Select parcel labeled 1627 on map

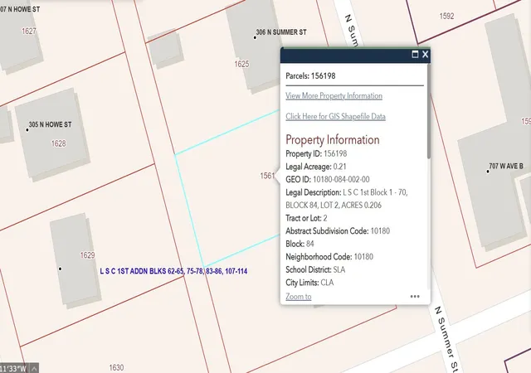[x=29, y=31]
